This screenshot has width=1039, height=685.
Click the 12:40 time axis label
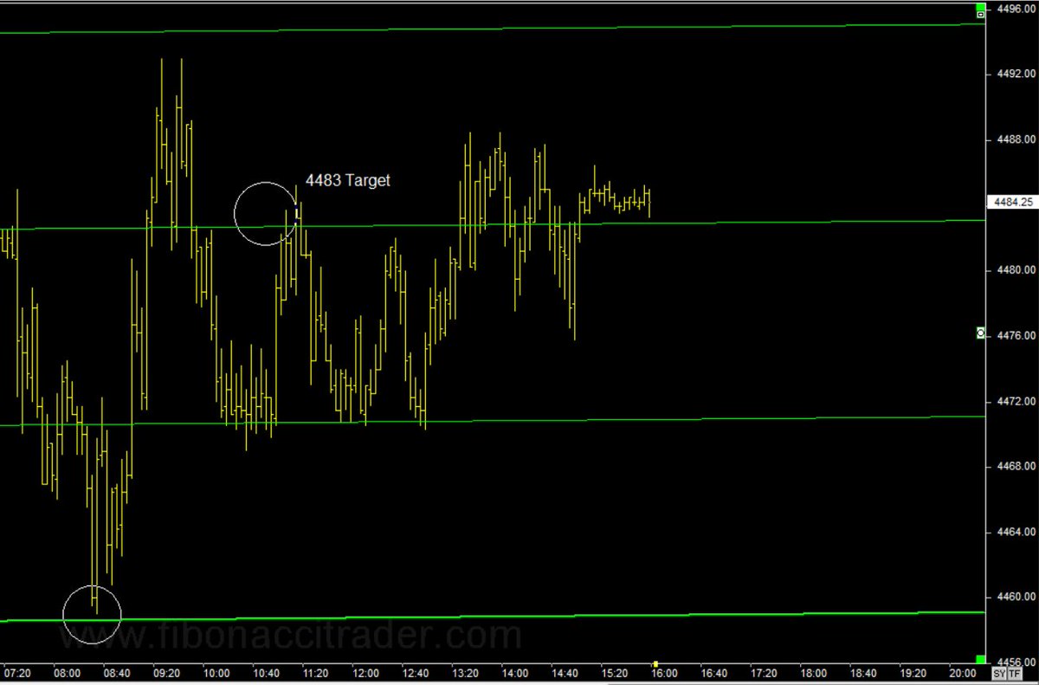[x=416, y=674]
